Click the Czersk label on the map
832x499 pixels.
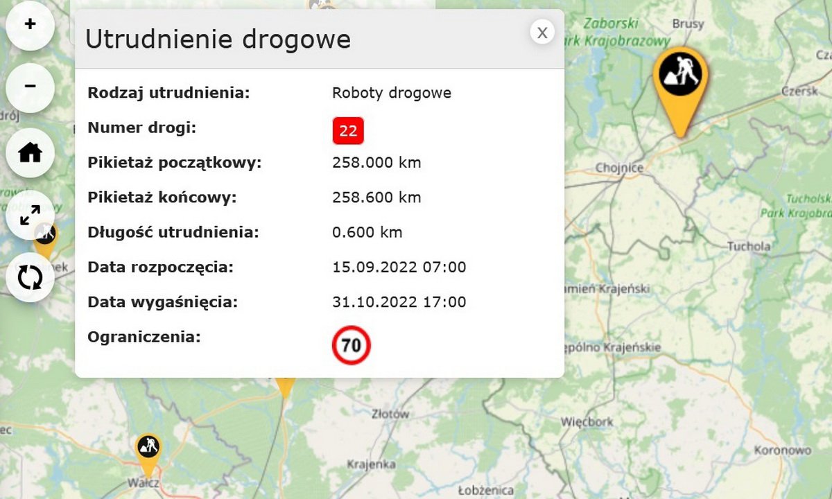coord(799,91)
